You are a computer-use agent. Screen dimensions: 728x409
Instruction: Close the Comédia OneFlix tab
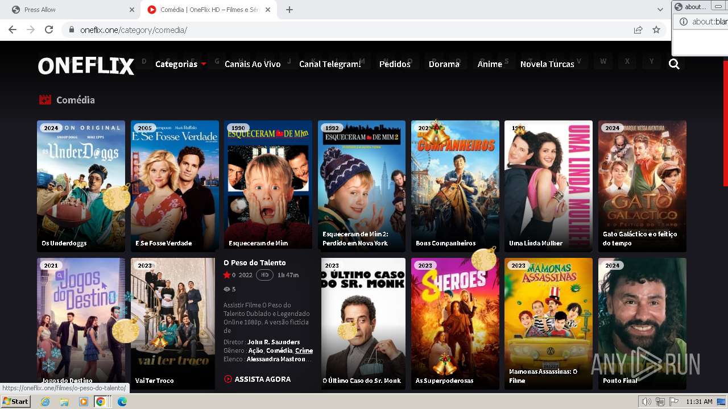[x=268, y=10]
